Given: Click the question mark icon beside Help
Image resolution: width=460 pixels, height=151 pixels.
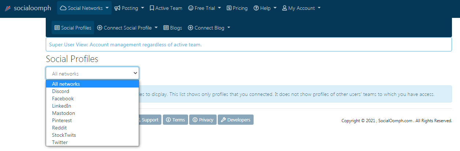Looking at the screenshot, I should coord(256,8).
